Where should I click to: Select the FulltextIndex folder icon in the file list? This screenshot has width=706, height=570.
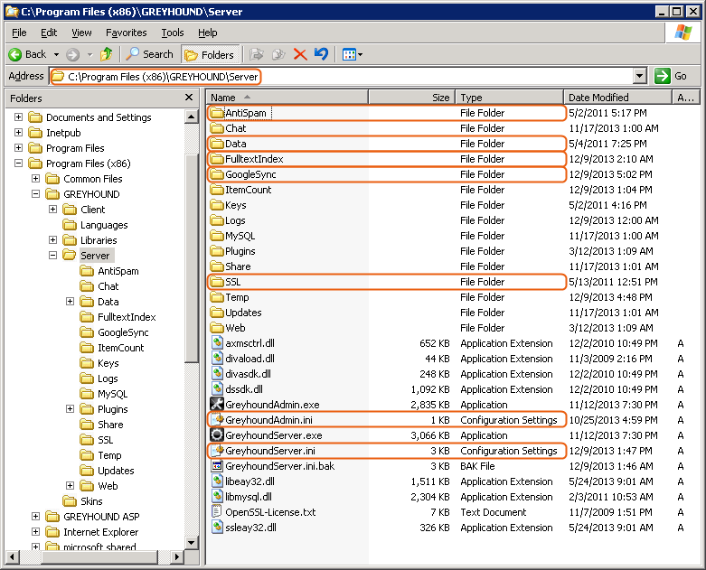(x=218, y=159)
